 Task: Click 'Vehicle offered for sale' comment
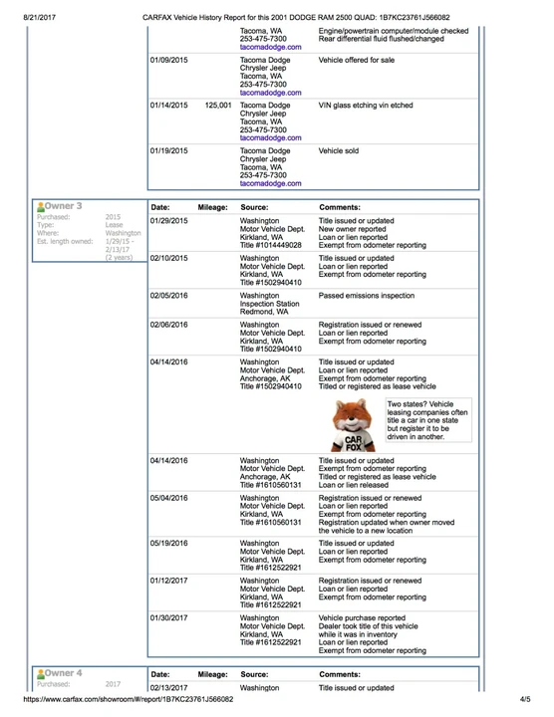pos(357,60)
